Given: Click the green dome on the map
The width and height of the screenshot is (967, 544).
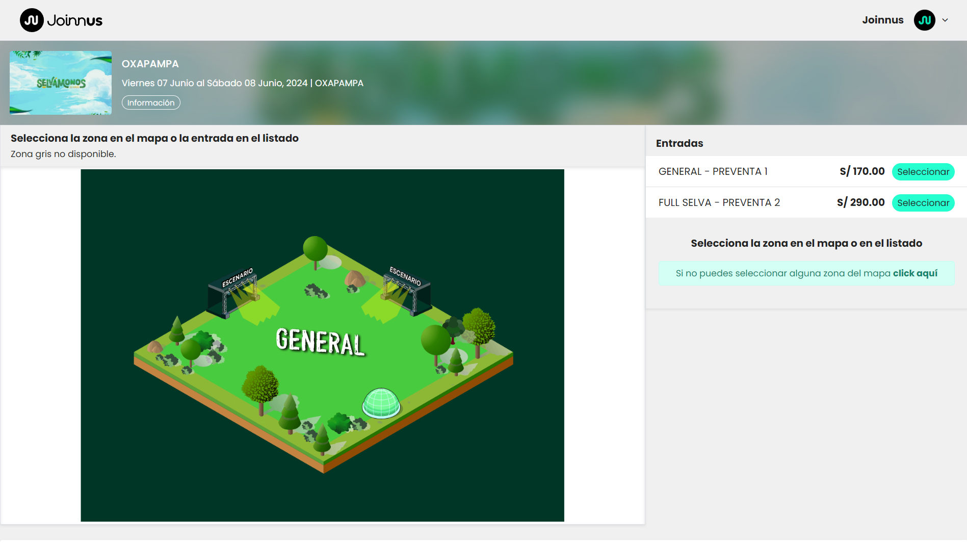Looking at the screenshot, I should [x=381, y=403].
